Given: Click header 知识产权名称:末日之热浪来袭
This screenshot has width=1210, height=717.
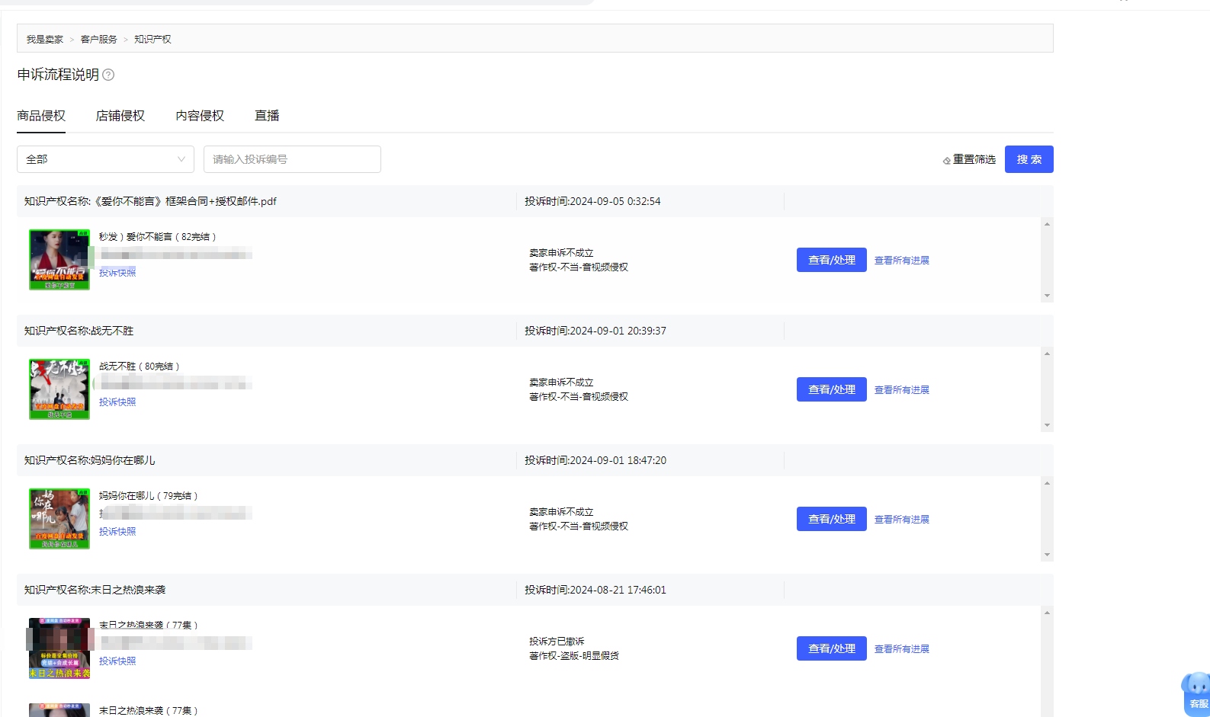Looking at the screenshot, I should click(x=95, y=590).
